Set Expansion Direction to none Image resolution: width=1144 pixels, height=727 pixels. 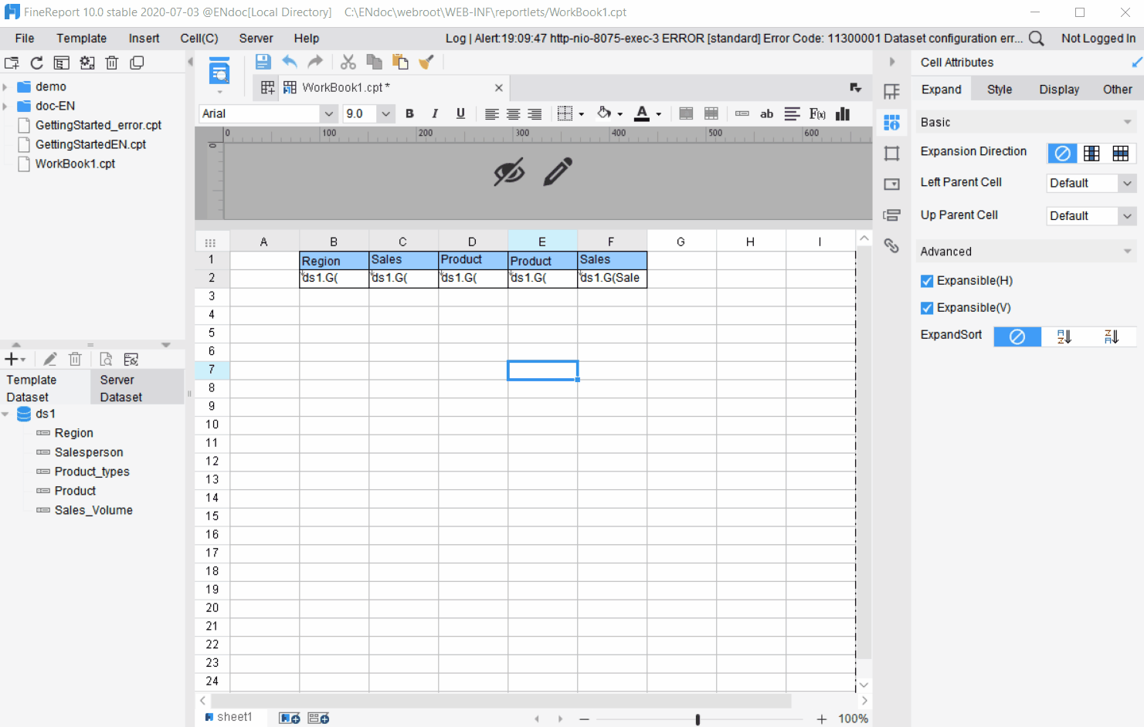(1062, 153)
